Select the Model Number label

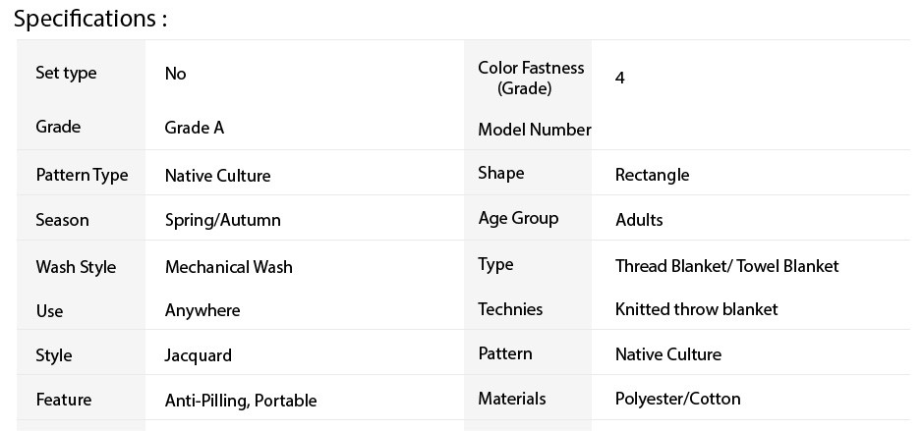point(535,130)
